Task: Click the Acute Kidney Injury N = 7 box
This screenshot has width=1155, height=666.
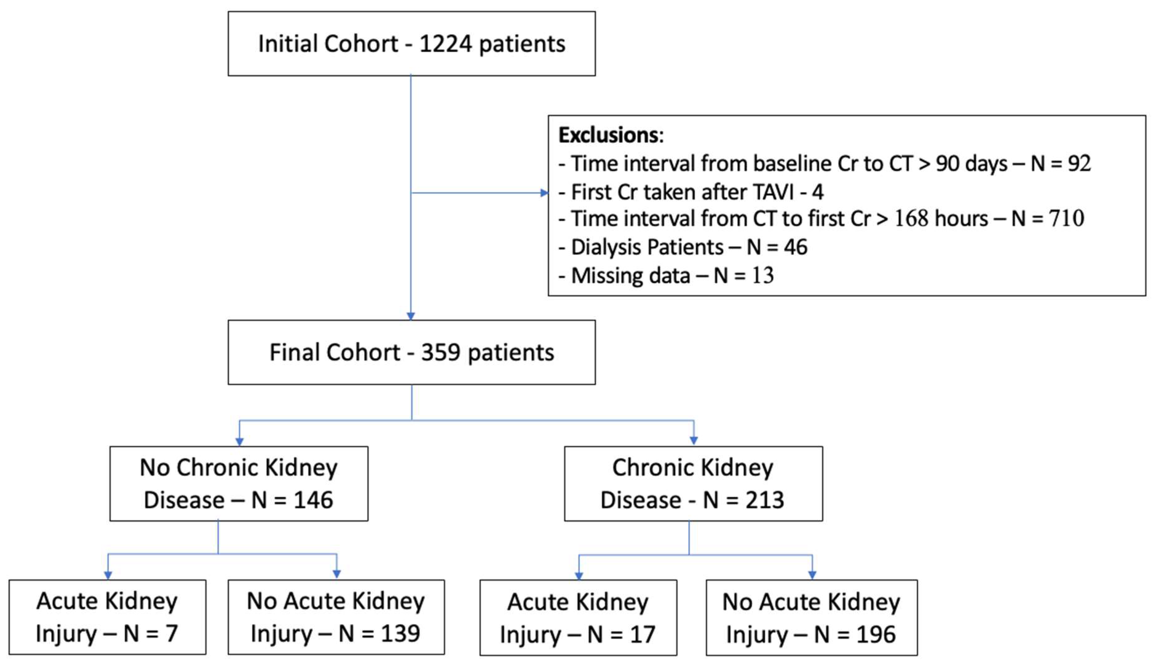Action: pyautogui.click(x=107, y=617)
